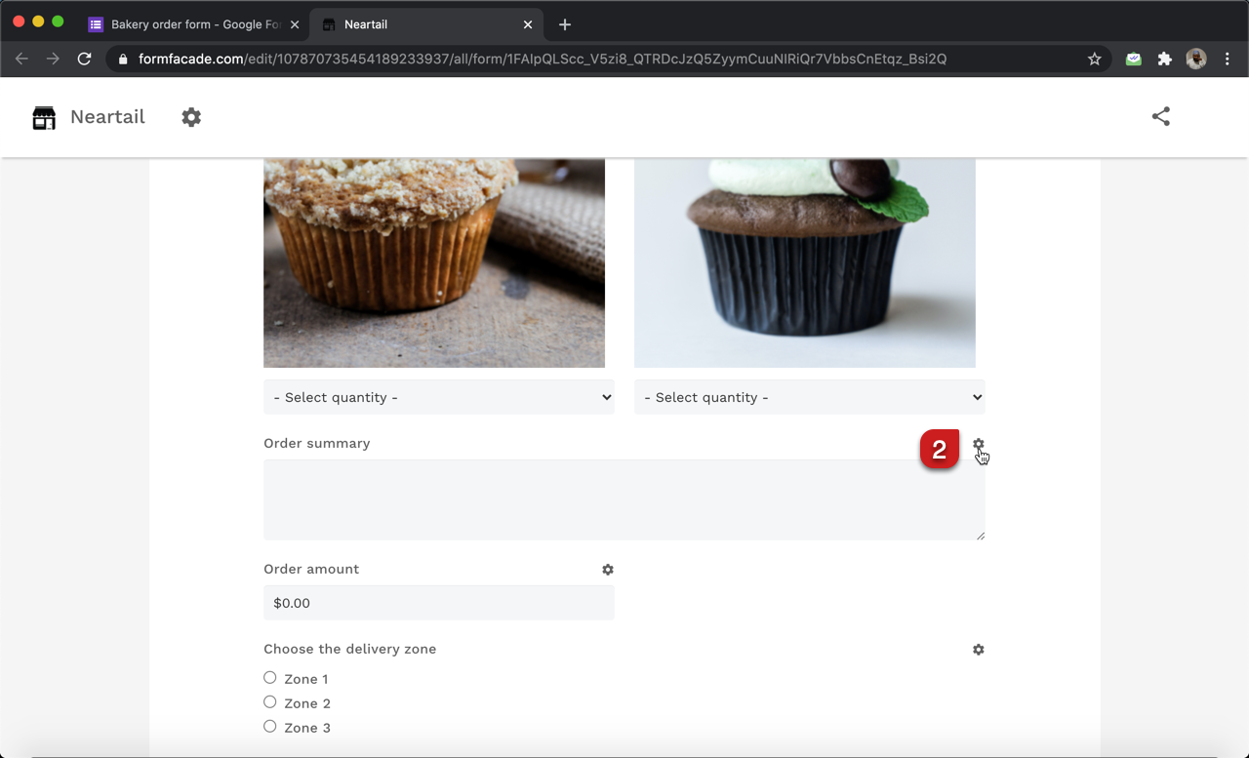1249x758 pixels.
Task: Select the Zone 1 radio button
Action: (269, 677)
